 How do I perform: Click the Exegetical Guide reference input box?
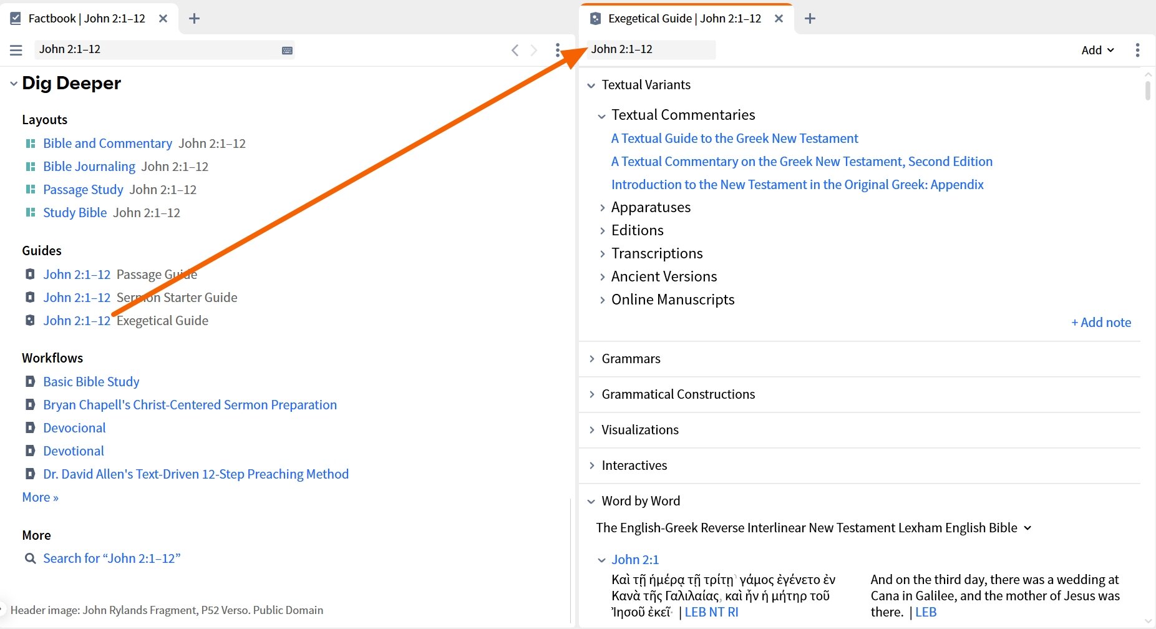pyautogui.click(x=652, y=49)
